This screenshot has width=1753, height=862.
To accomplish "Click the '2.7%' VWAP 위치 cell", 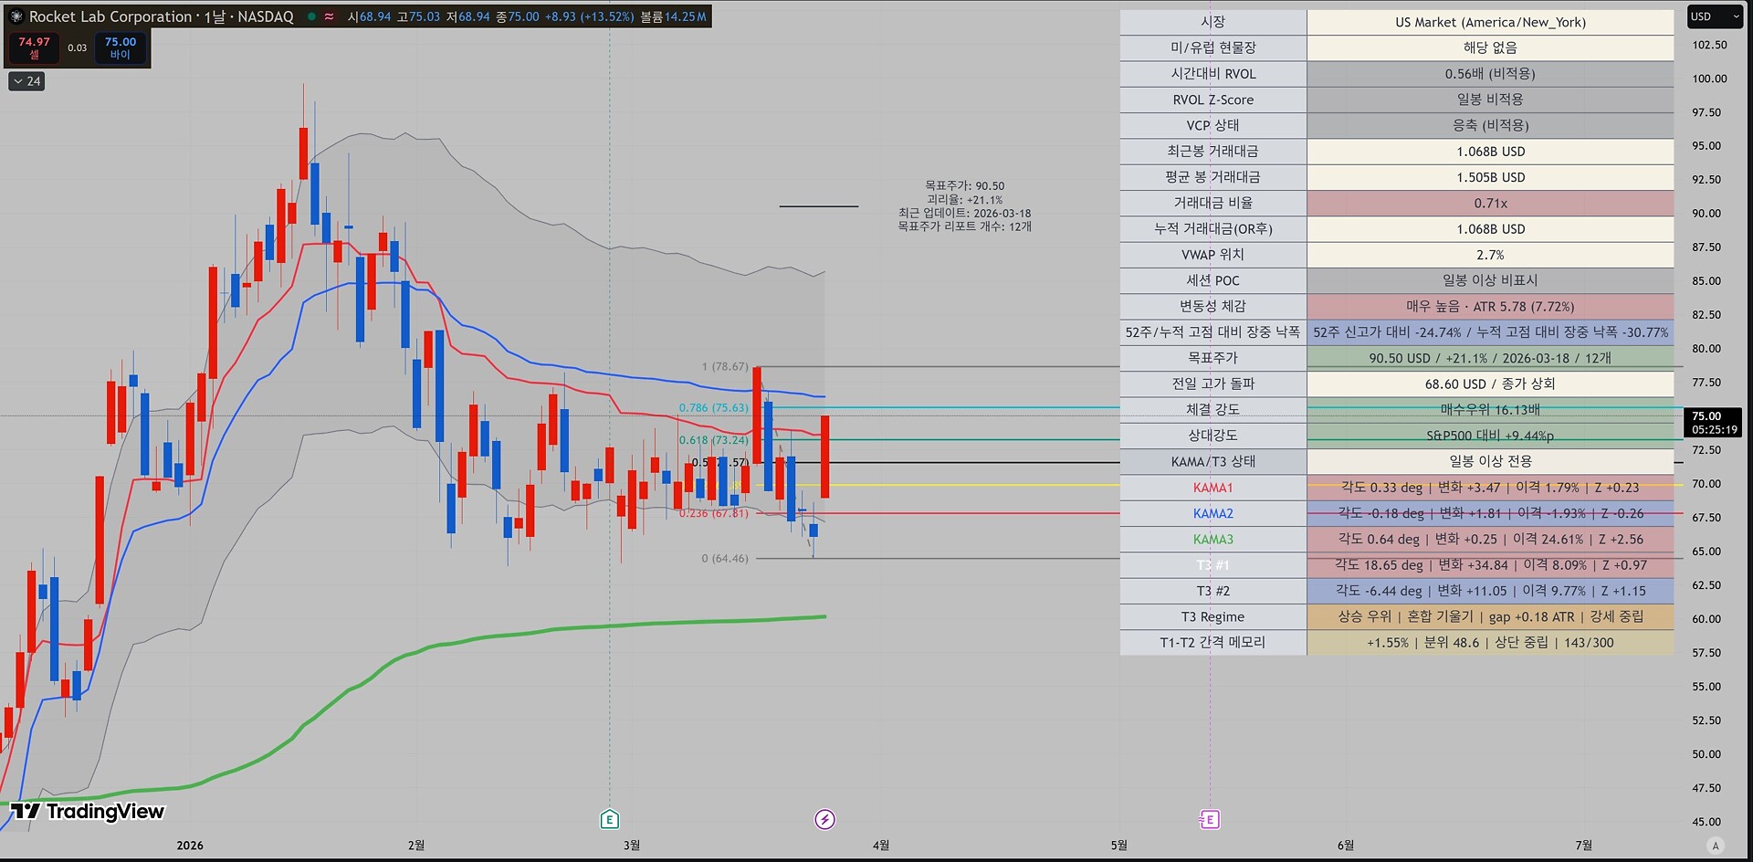I will pos(1490,255).
